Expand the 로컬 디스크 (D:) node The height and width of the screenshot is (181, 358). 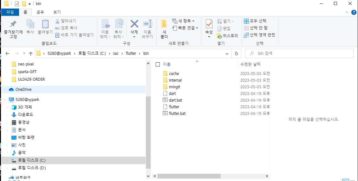pos(7,168)
